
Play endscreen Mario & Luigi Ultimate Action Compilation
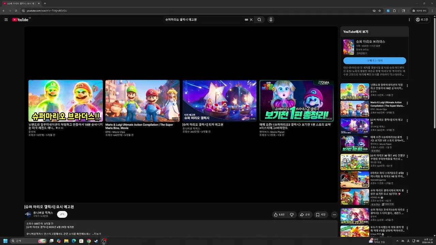click(142, 101)
